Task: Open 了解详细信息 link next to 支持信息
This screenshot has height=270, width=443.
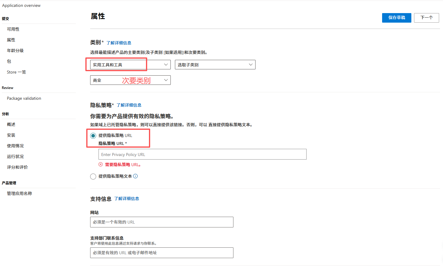Action: (x=127, y=199)
